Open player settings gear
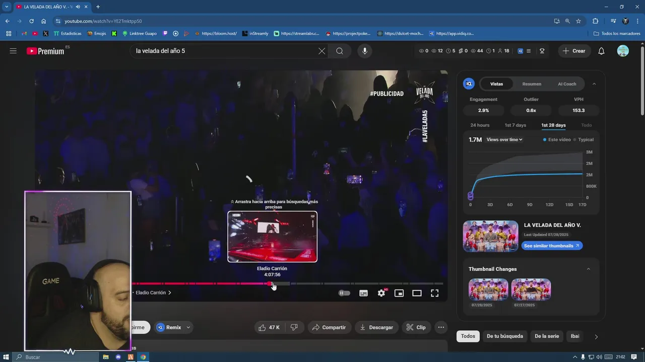Viewport: 645px width, 362px height. click(381, 293)
